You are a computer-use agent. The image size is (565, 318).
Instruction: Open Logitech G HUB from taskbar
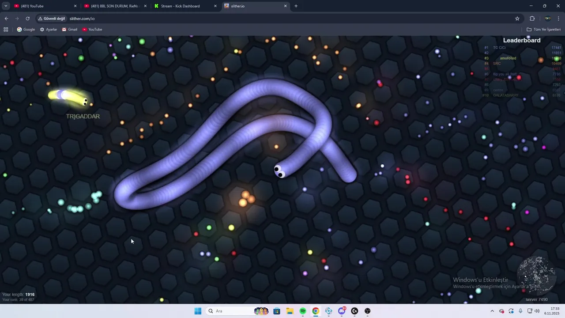pos(354,311)
